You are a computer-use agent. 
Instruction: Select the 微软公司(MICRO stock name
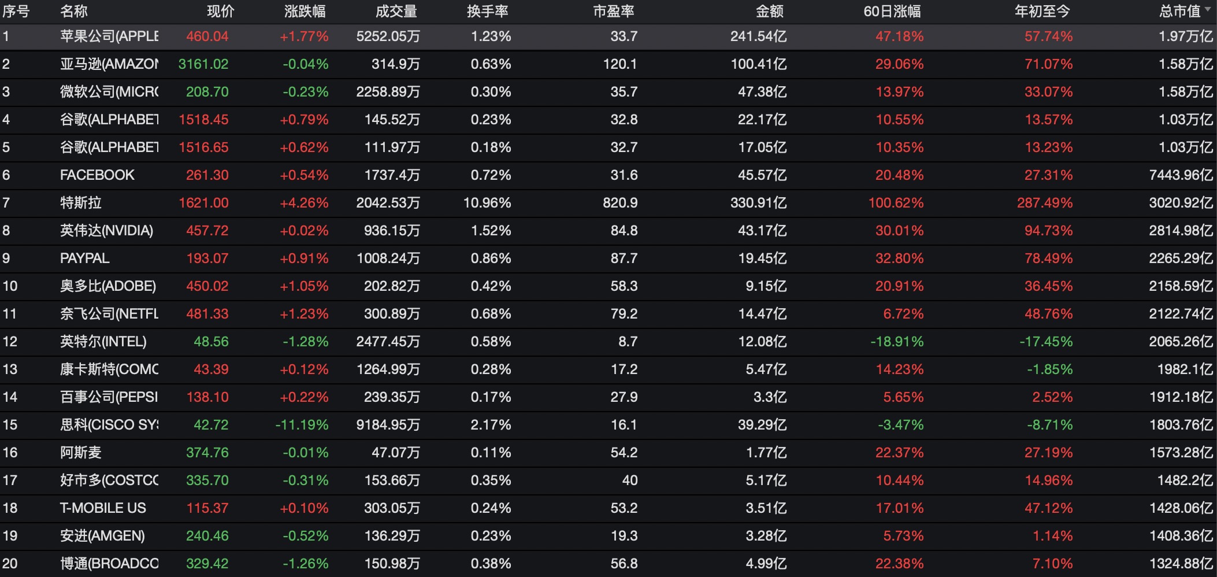coord(109,92)
